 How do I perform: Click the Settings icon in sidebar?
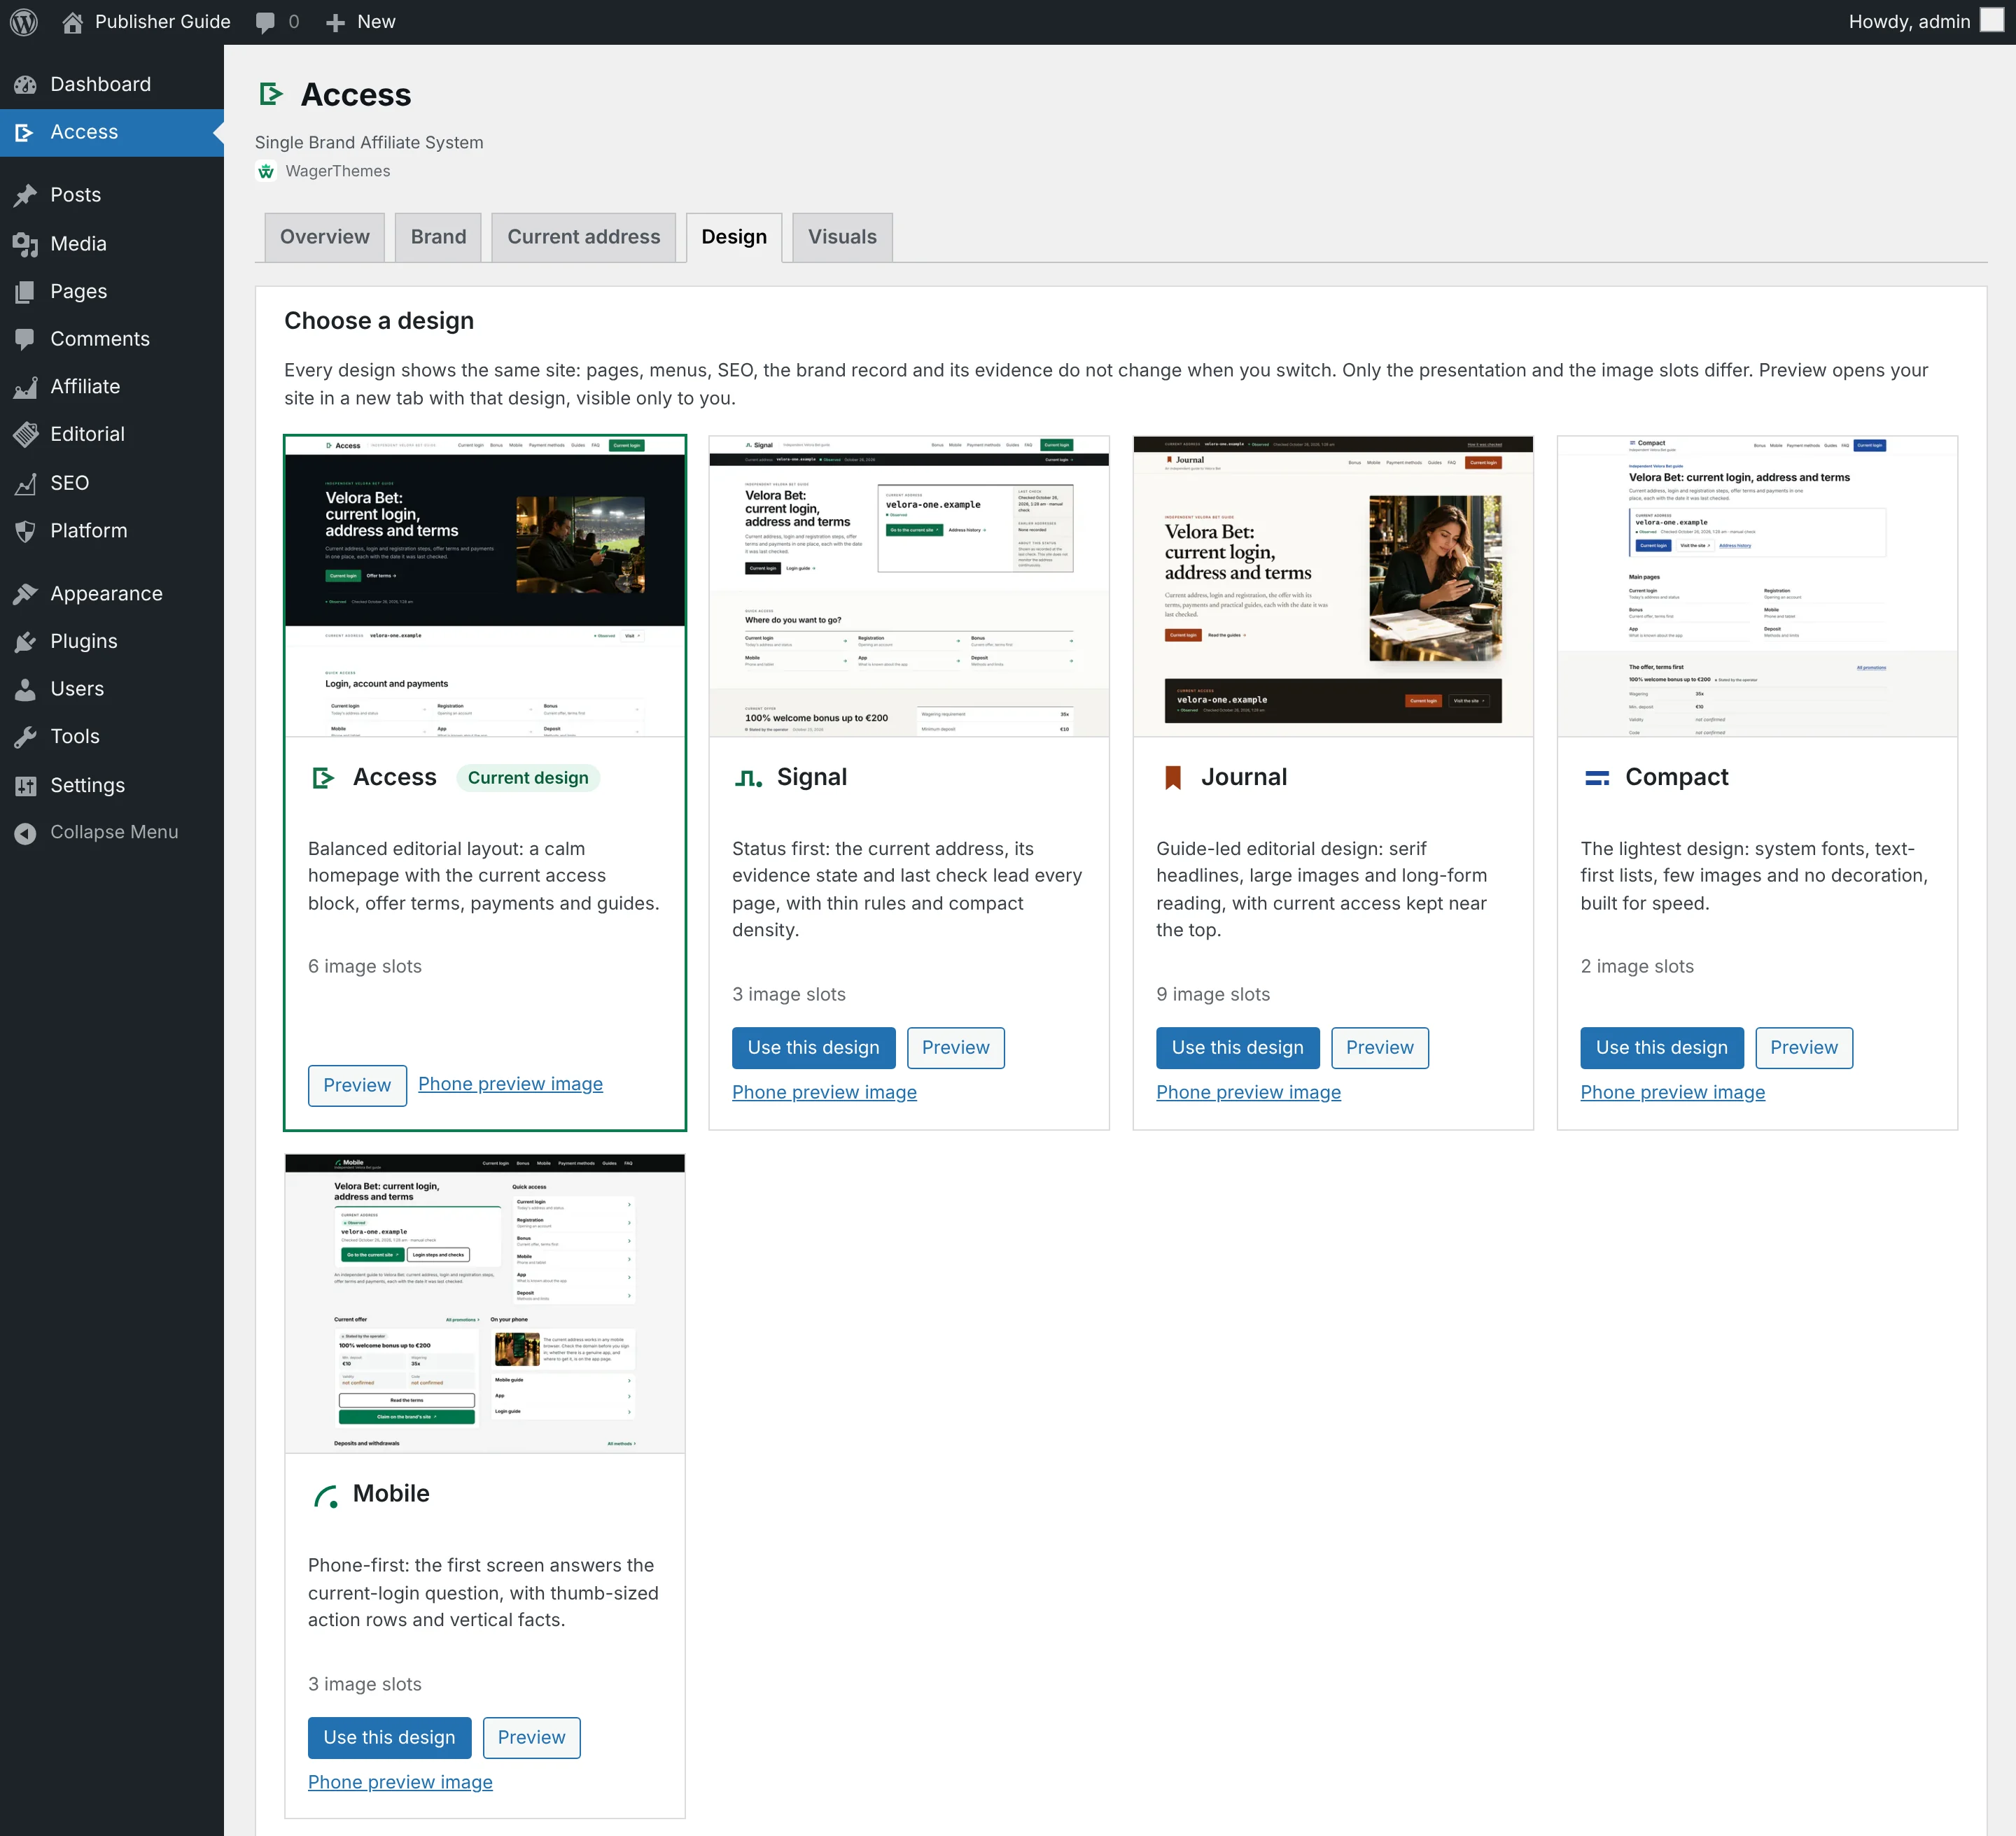(x=26, y=784)
